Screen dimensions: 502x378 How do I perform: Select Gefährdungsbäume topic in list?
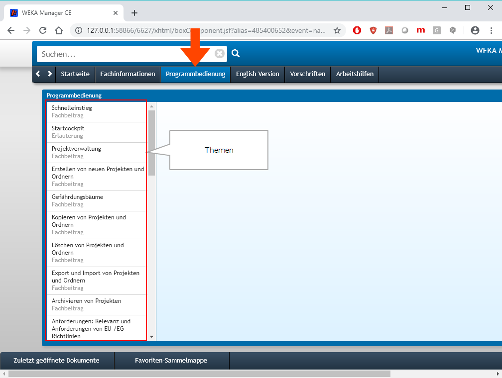tap(77, 197)
